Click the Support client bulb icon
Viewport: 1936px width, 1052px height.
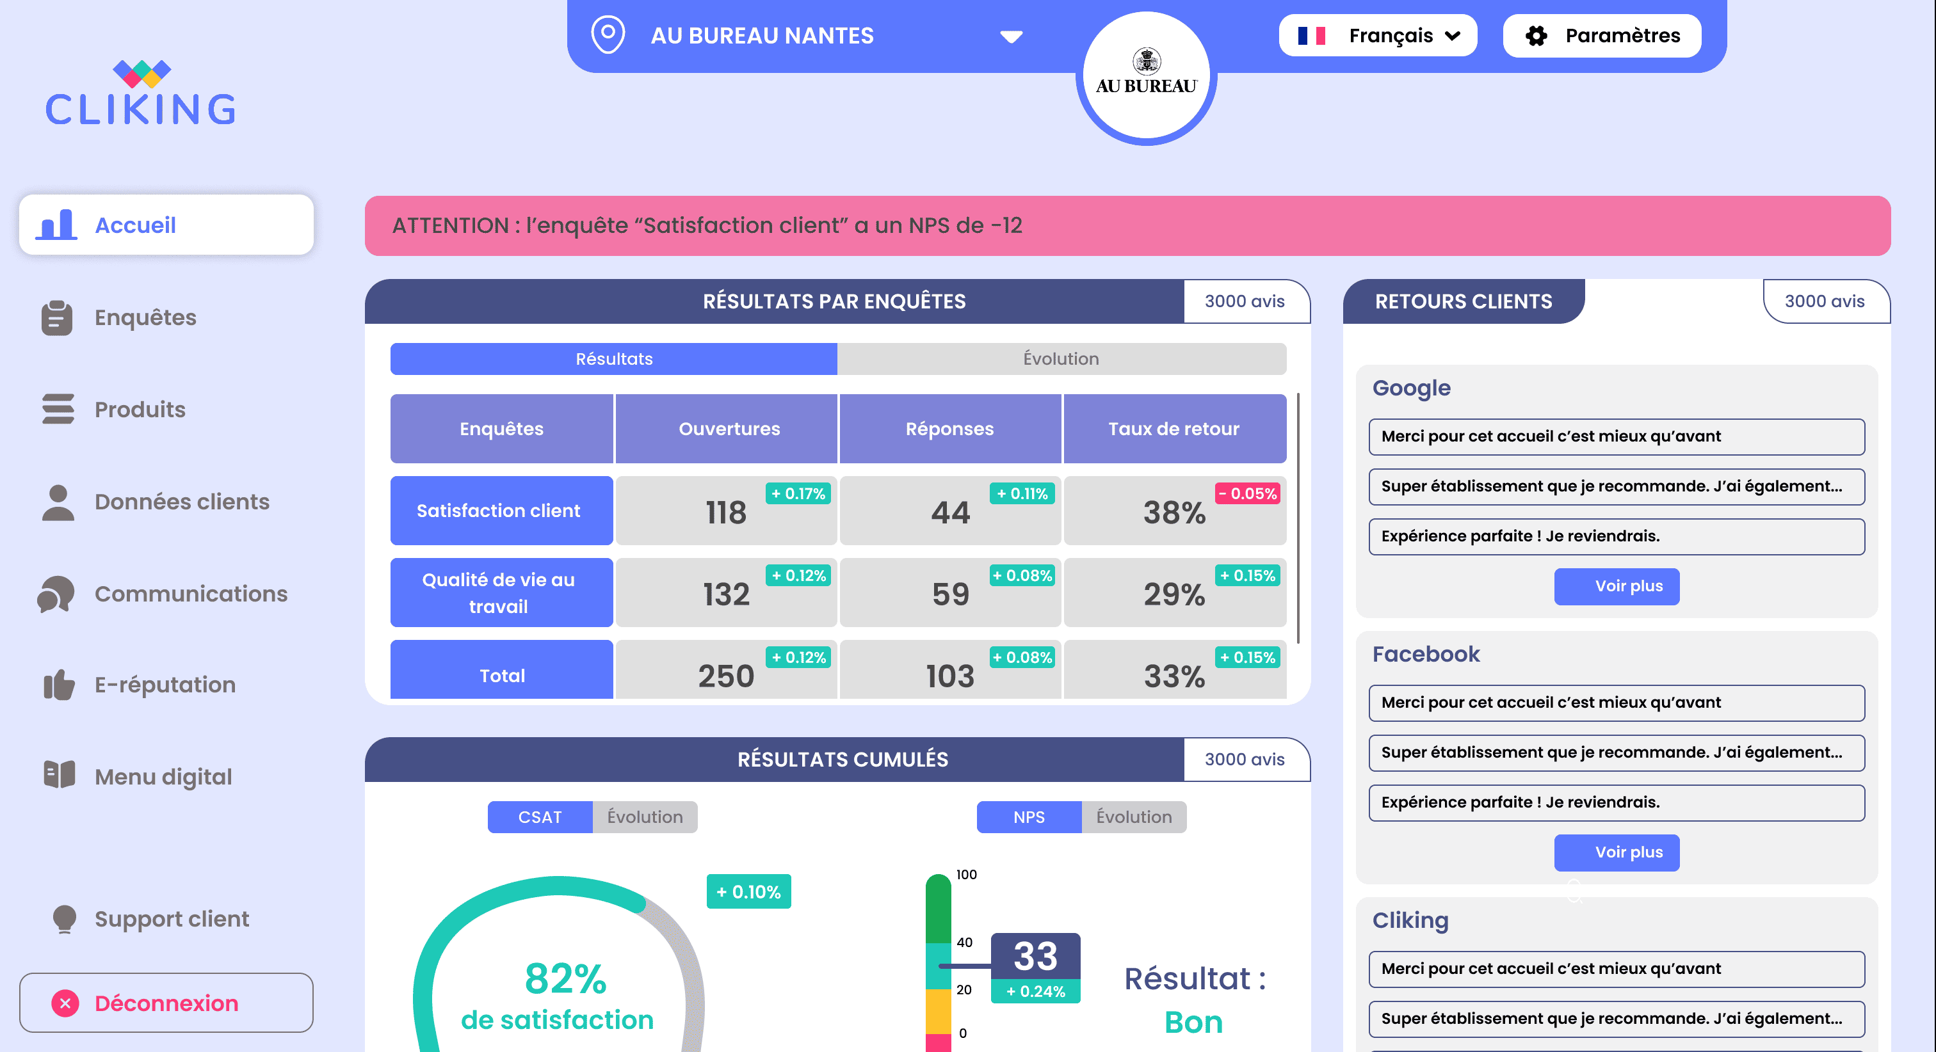[x=65, y=918]
